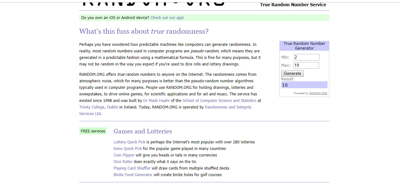400x187 pixels.
Task: Visit Randomness and Integrity Services Ltd link
Action: pos(228,107)
